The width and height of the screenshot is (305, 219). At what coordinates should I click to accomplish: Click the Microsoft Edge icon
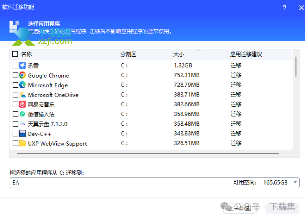[22, 85]
